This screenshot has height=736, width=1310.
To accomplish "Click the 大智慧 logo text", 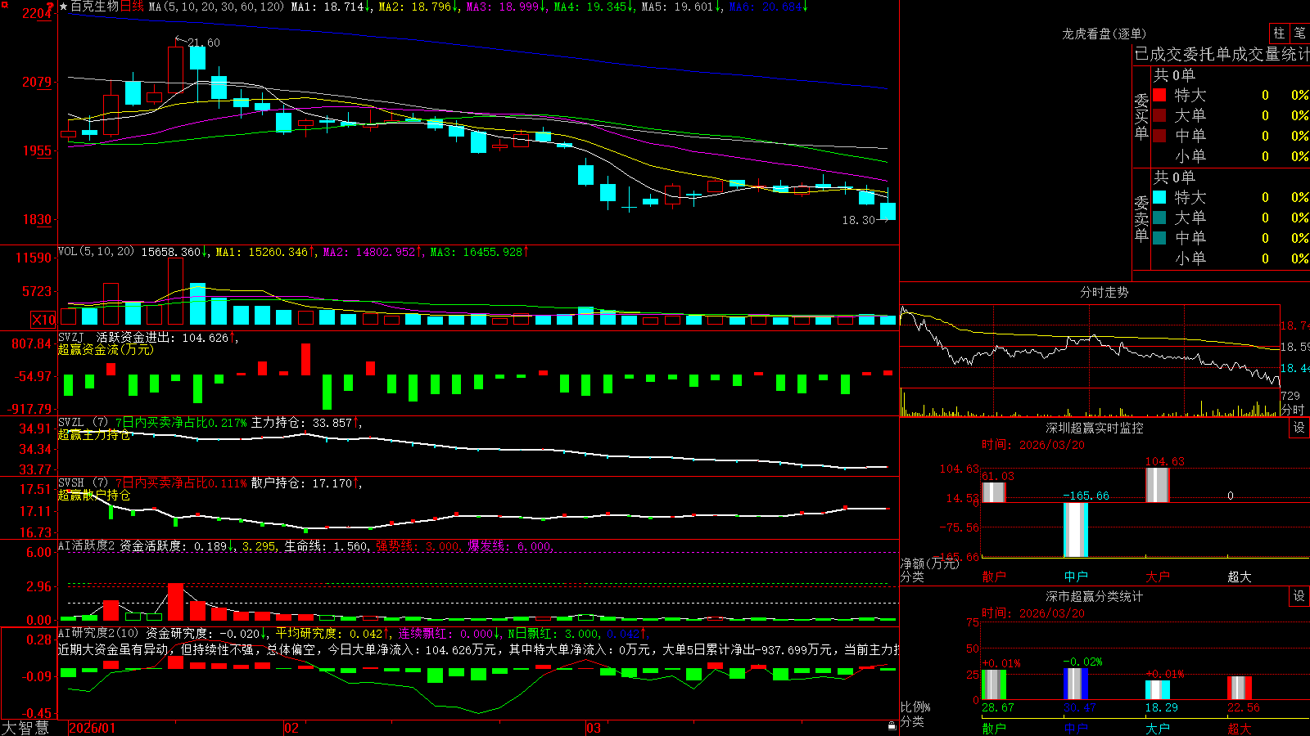I will click(x=25, y=728).
